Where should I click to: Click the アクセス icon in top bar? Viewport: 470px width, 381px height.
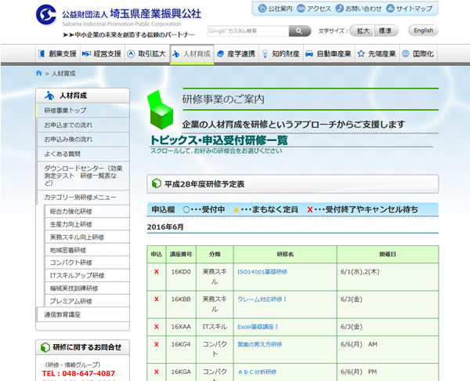coord(301,9)
